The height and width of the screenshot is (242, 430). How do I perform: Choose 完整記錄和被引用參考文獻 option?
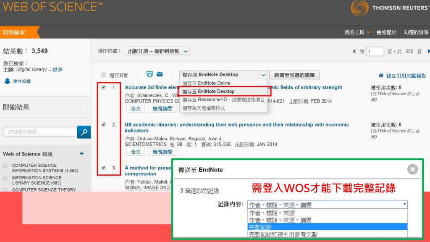328,234
